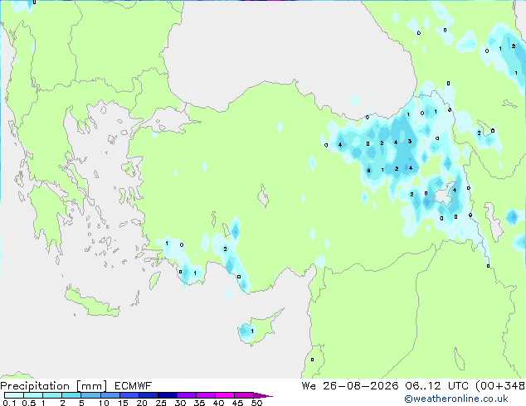Pick the 1–2 mm legend color swatch

52,395
